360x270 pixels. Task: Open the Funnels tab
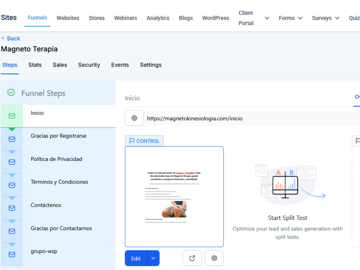pyautogui.click(x=37, y=18)
